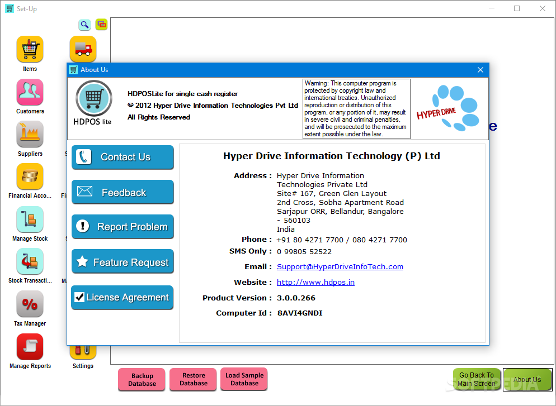Click Load Sample Database button
The image size is (556, 406).
pyautogui.click(x=244, y=379)
